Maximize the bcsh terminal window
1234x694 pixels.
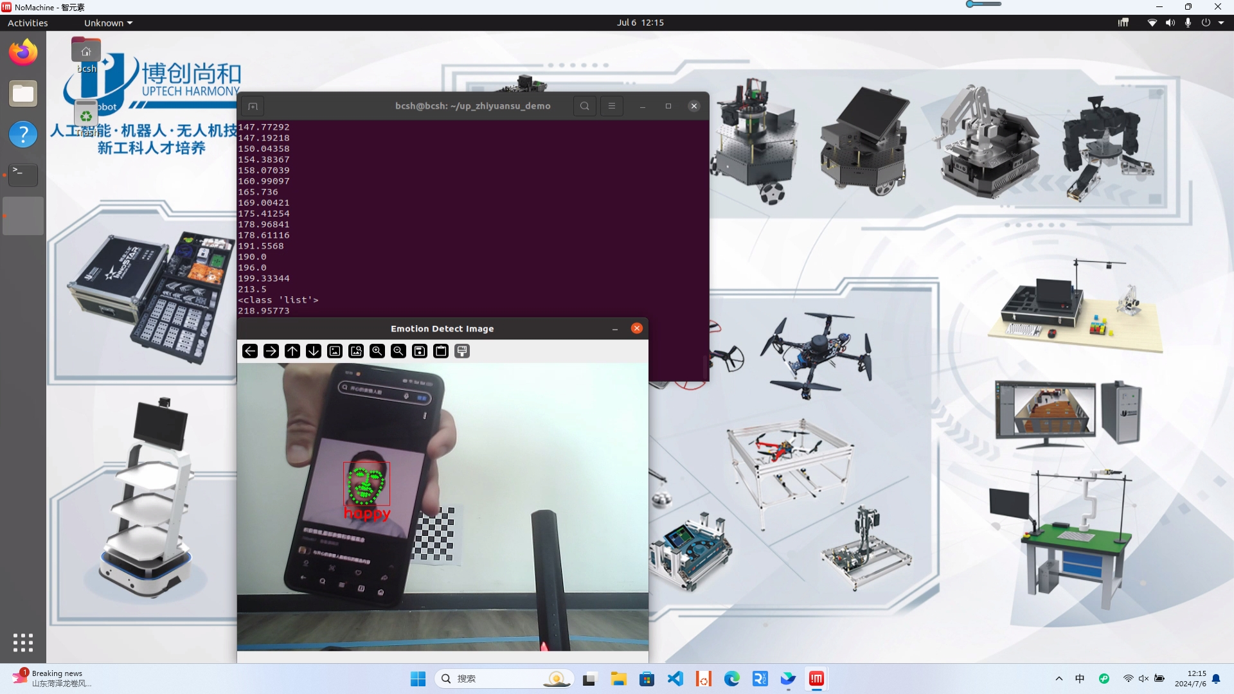tap(668, 106)
